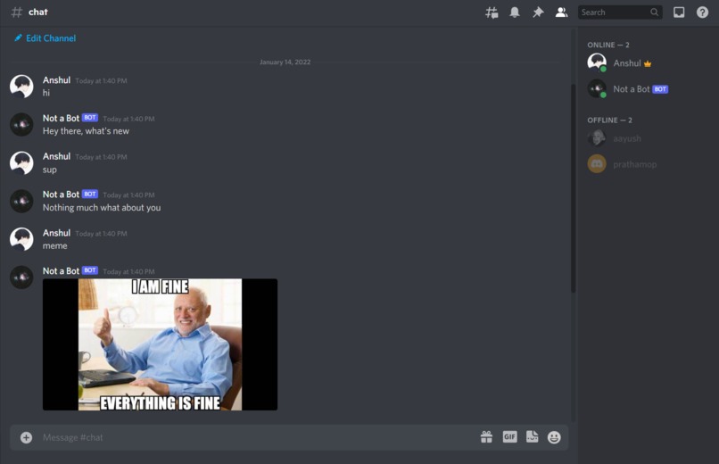This screenshot has height=464, width=719.
Task: Click Anshul username above 'sup'
Action: click(x=56, y=156)
